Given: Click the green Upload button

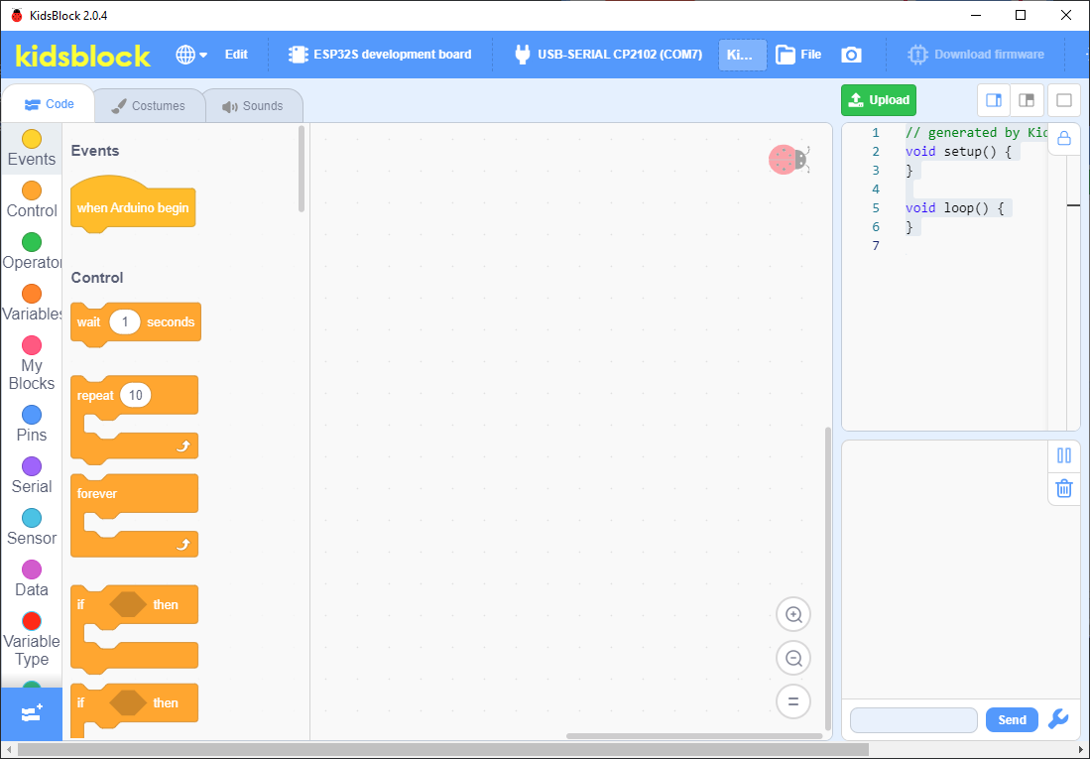Looking at the screenshot, I should (879, 100).
